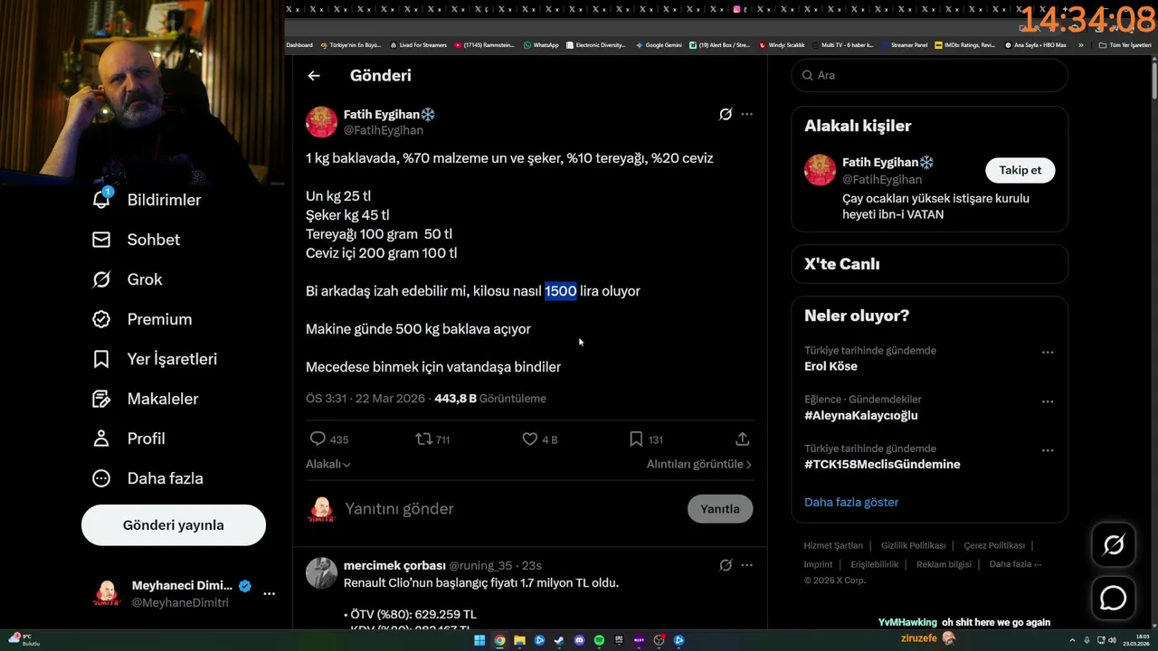Open the Daha fazla menu in the sidebar
Screen dimensions: 1158x651
[147, 478]
